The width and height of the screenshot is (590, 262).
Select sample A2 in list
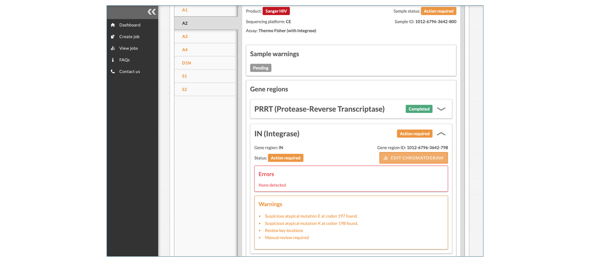[x=206, y=23]
